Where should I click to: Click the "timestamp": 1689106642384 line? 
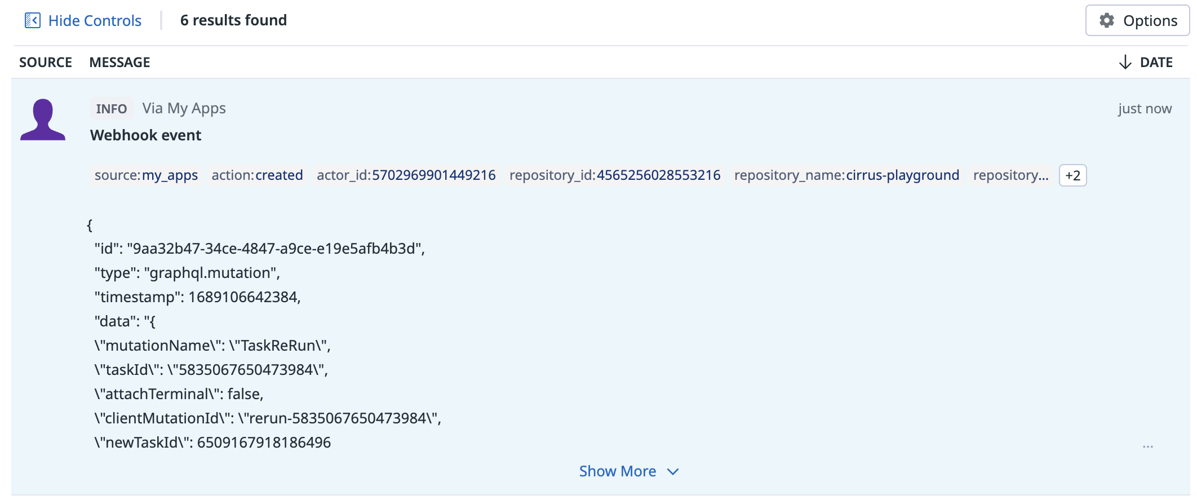[x=198, y=297]
